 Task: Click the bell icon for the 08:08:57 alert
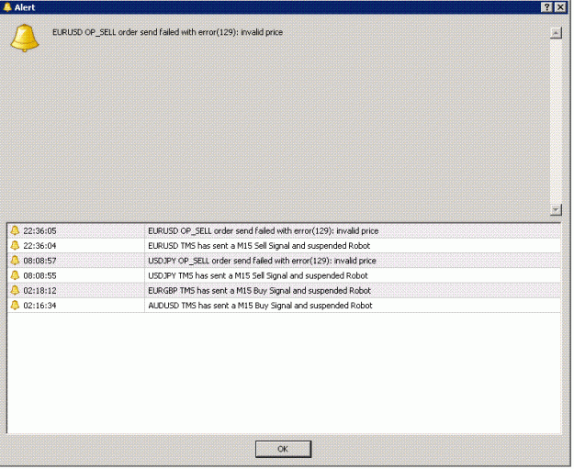(15, 262)
